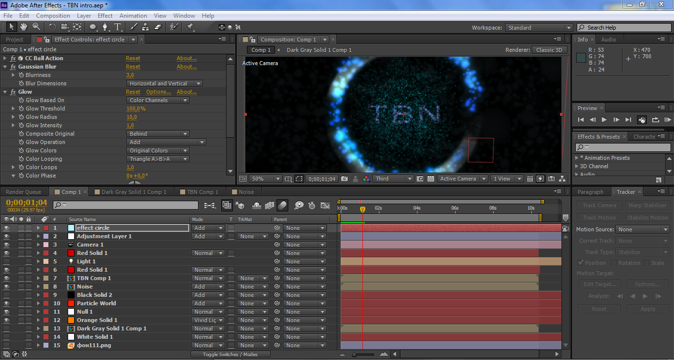Select the Puppet Pin tool
This screenshot has width=674, height=360.
[x=190, y=27]
